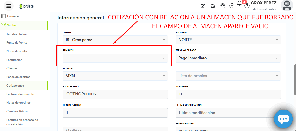
Task: Click the Kordata logo
Action: coord(26,6)
